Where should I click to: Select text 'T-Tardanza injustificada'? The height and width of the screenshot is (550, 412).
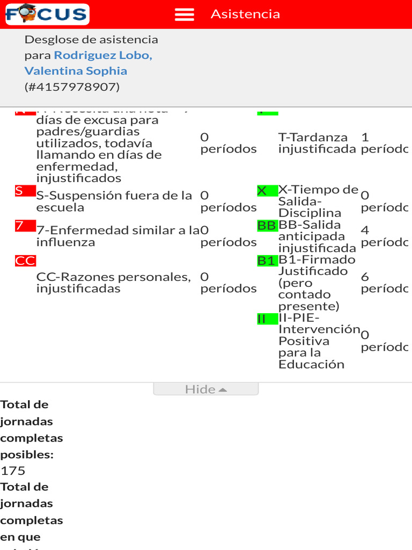click(317, 143)
